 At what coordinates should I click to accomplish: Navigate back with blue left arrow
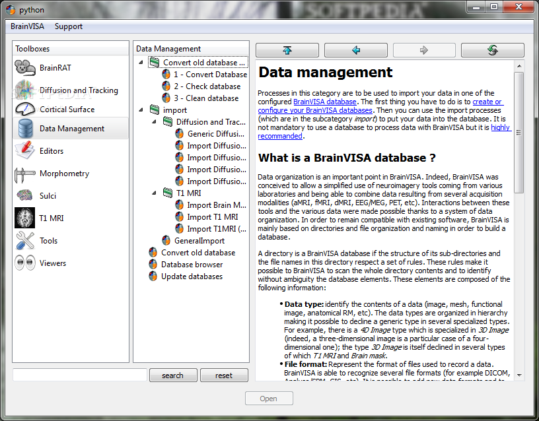coord(356,50)
